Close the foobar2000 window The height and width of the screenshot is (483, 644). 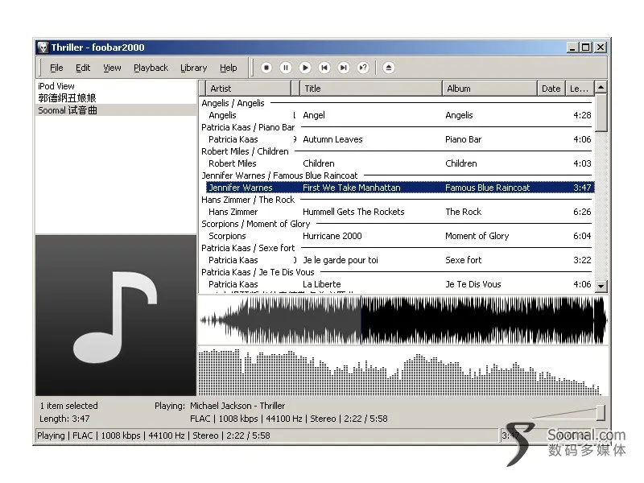coord(601,47)
